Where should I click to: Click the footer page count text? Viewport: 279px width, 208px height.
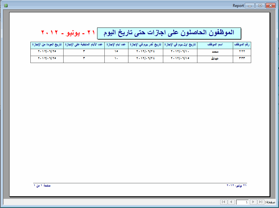42,186
